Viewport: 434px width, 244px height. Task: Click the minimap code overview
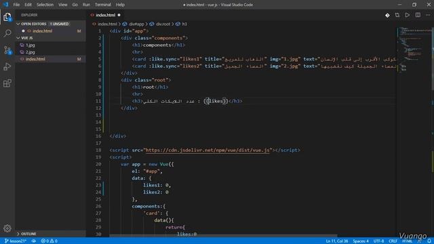point(414,49)
